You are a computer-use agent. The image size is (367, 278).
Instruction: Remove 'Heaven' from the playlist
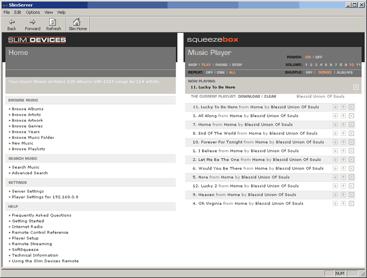tap(351, 195)
